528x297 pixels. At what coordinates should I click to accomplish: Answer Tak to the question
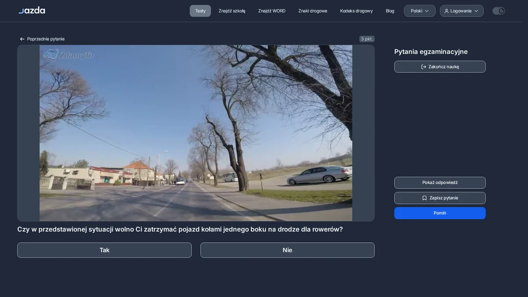coord(104,250)
